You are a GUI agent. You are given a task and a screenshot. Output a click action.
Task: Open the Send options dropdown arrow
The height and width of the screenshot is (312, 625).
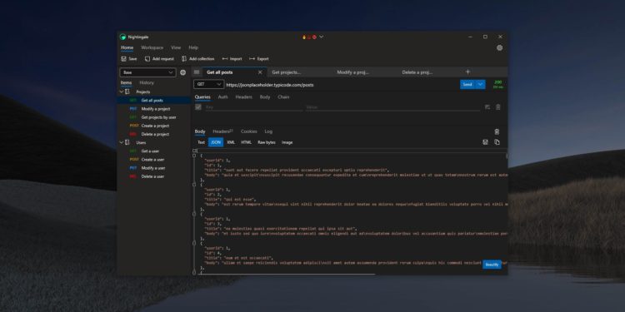(x=481, y=84)
